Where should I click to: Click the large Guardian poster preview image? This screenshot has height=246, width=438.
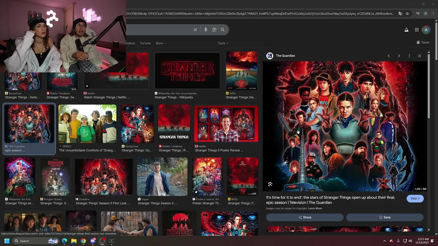[345, 126]
